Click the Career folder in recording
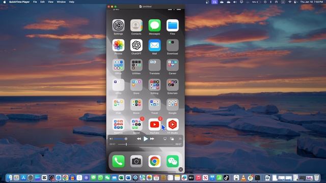The image size is (326, 183). tap(173, 65)
